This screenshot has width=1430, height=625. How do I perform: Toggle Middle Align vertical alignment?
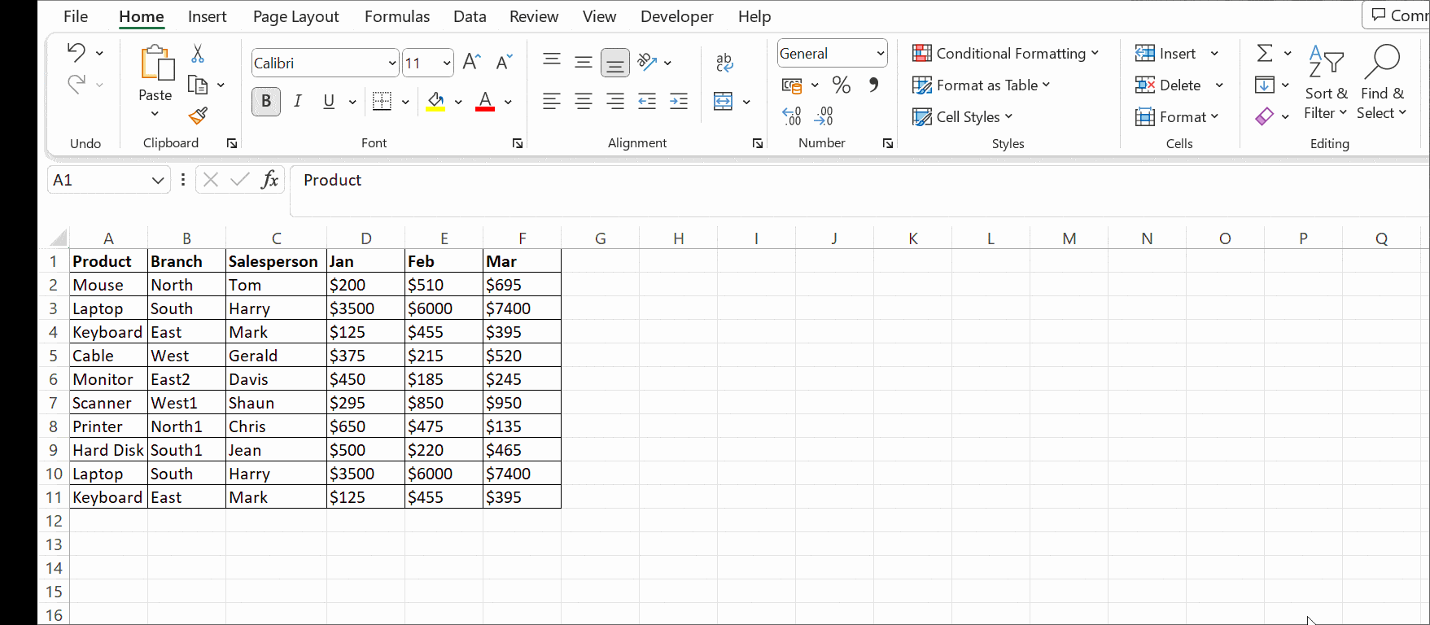pos(583,63)
